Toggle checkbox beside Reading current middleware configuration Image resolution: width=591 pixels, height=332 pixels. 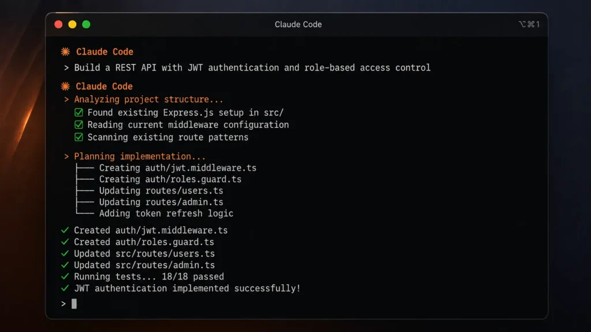click(78, 125)
